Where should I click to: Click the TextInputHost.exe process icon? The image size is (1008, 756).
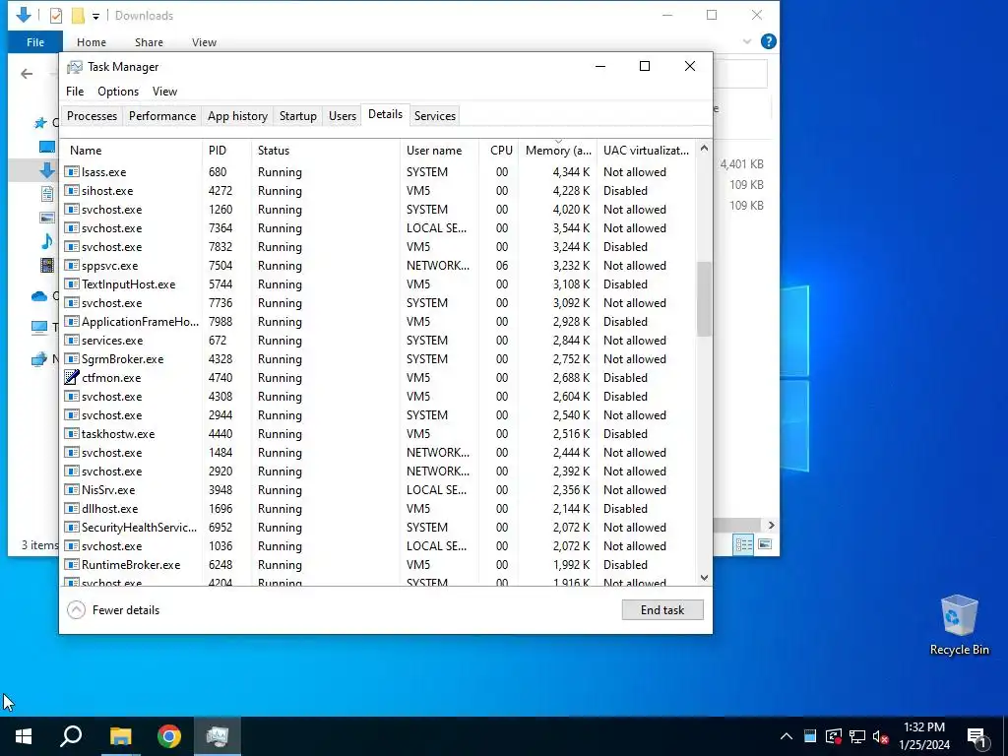(x=71, y=283)
